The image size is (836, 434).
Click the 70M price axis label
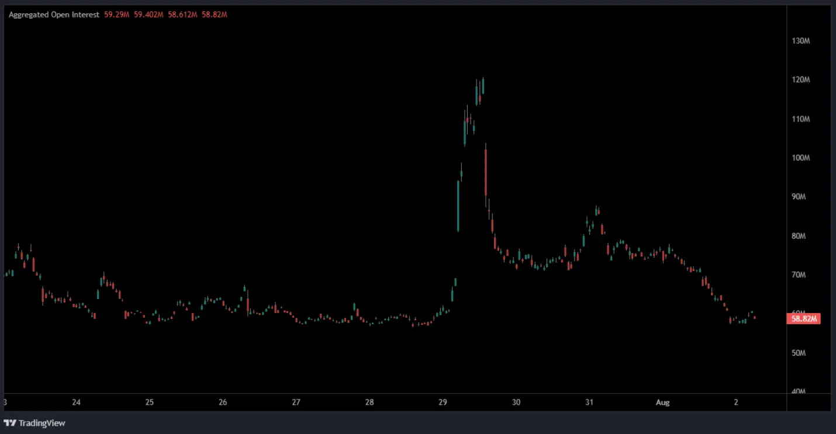pos(799,275)
